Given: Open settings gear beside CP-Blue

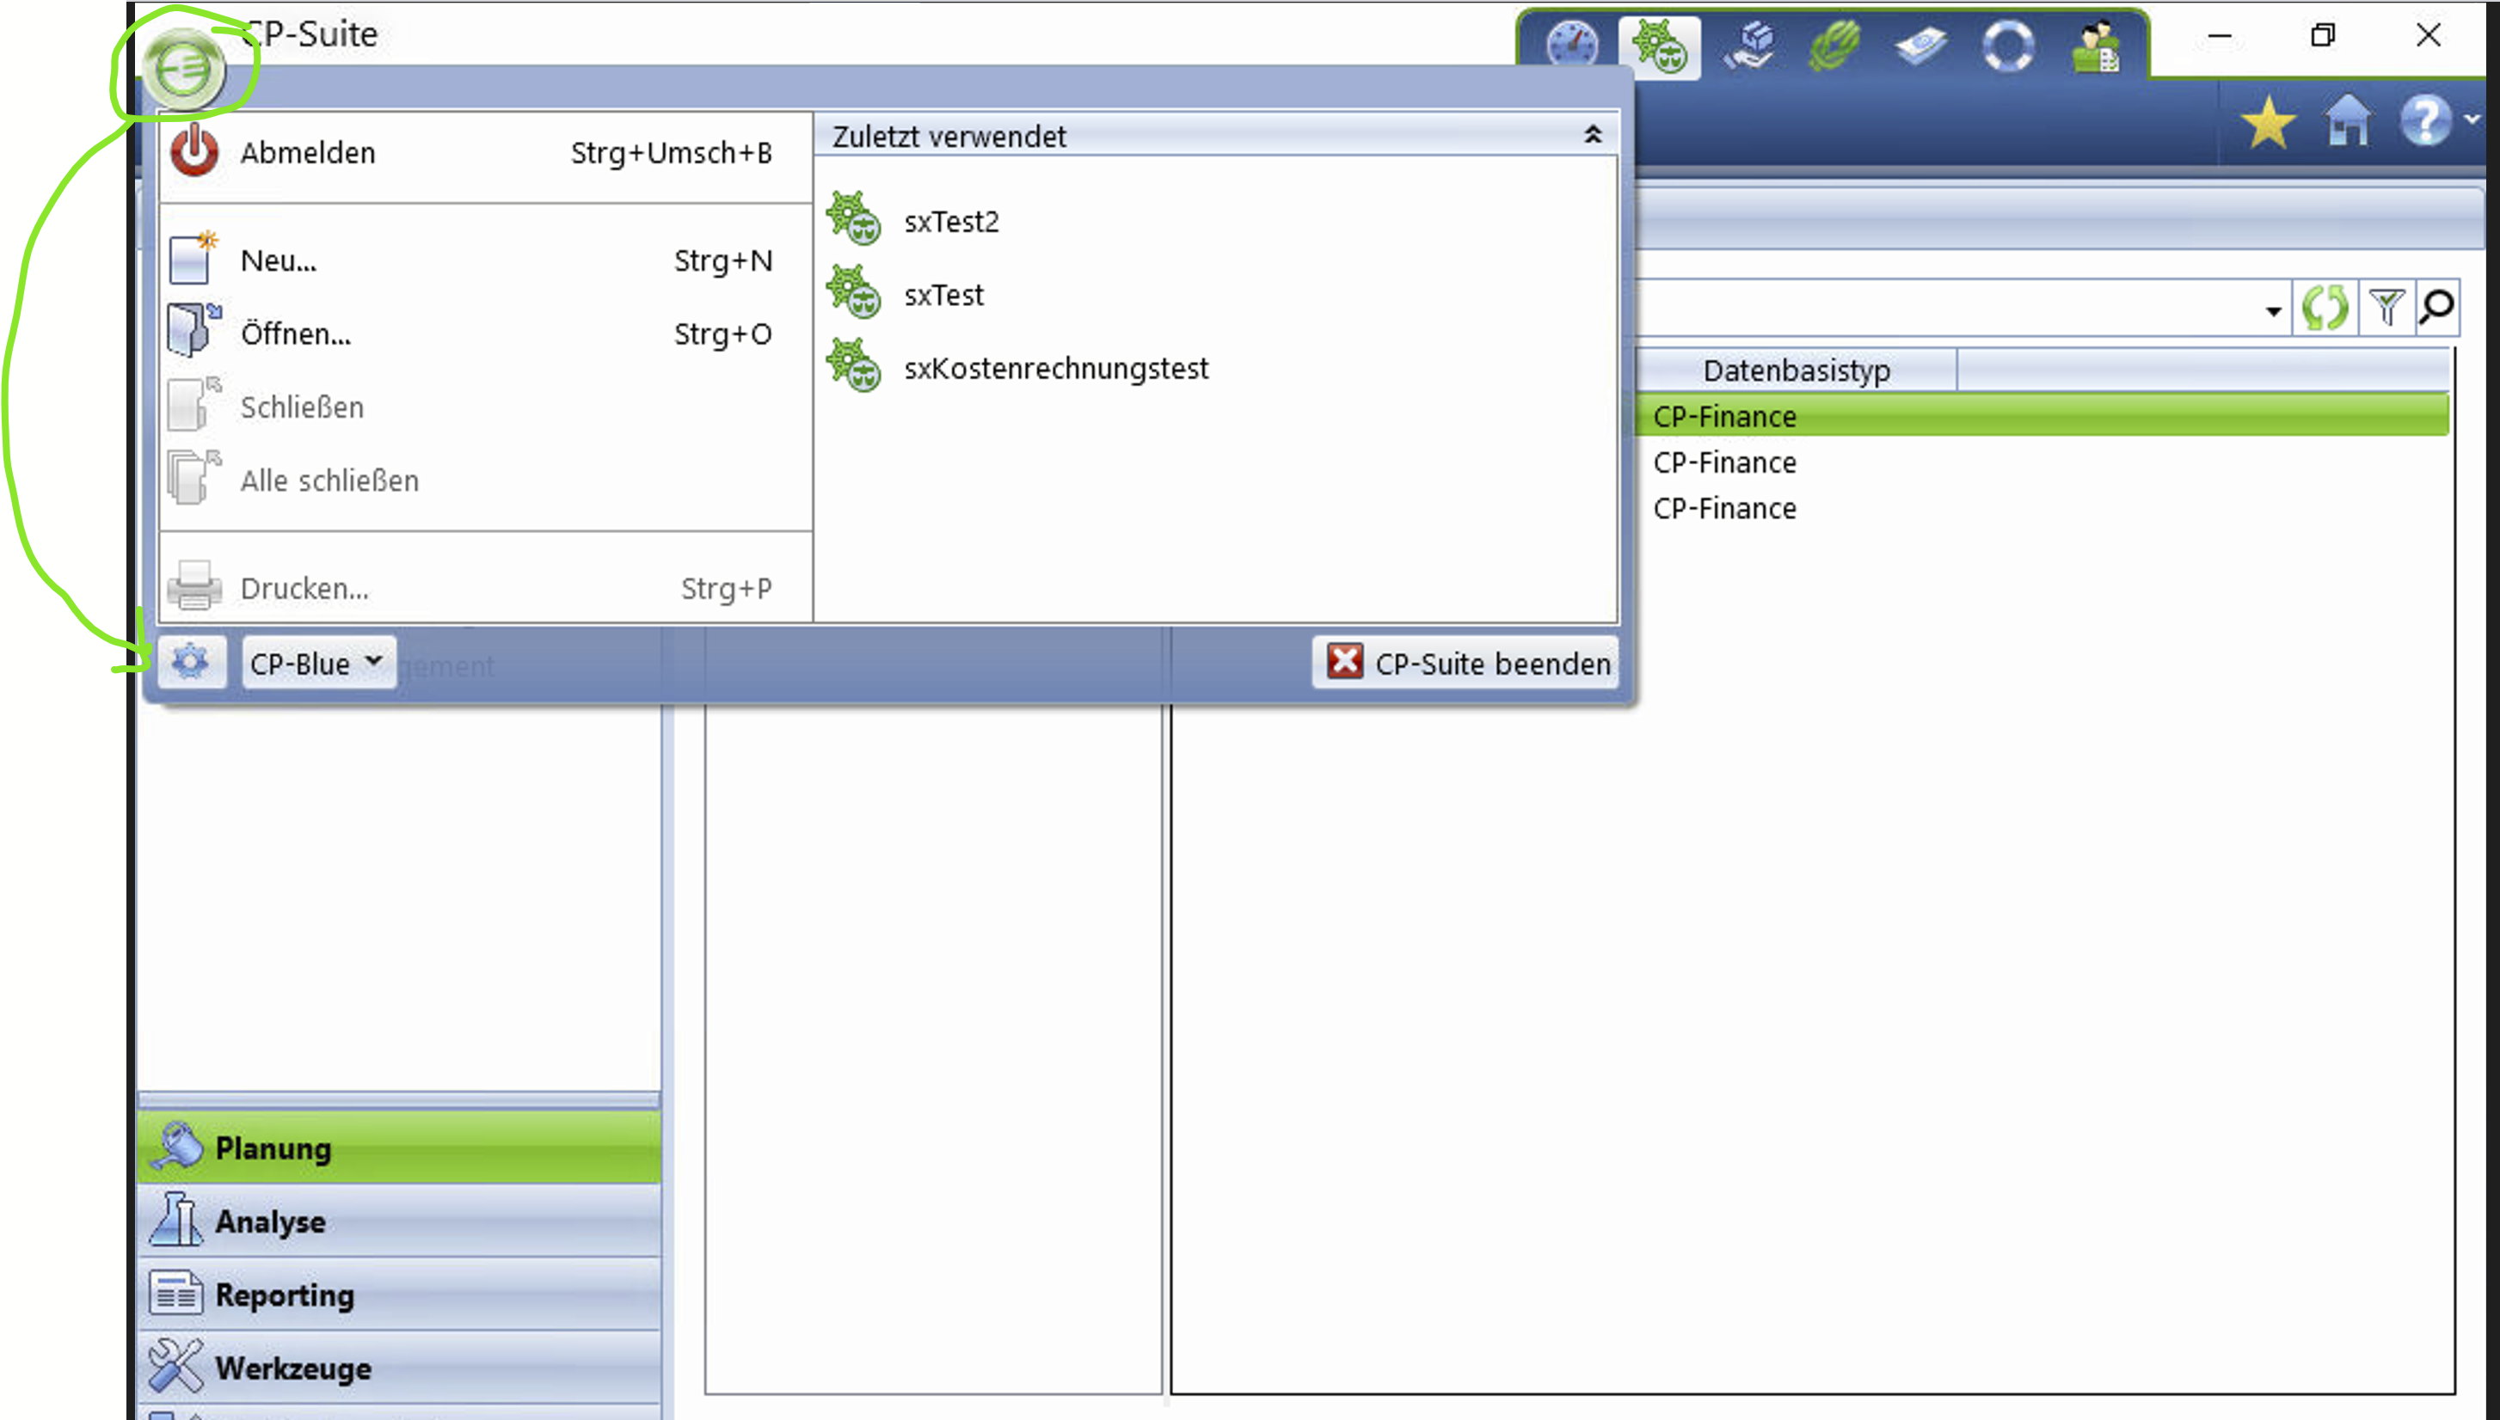Looking at the screenshot, I should coord(191,662).
